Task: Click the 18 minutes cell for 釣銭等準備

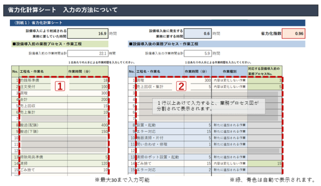Action: coord(88,81)
